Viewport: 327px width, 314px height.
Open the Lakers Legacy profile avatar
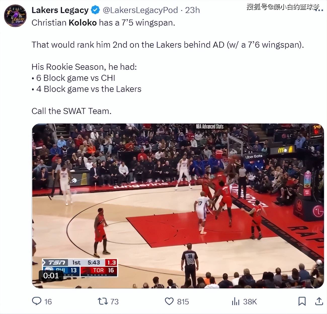coord(15,16)
